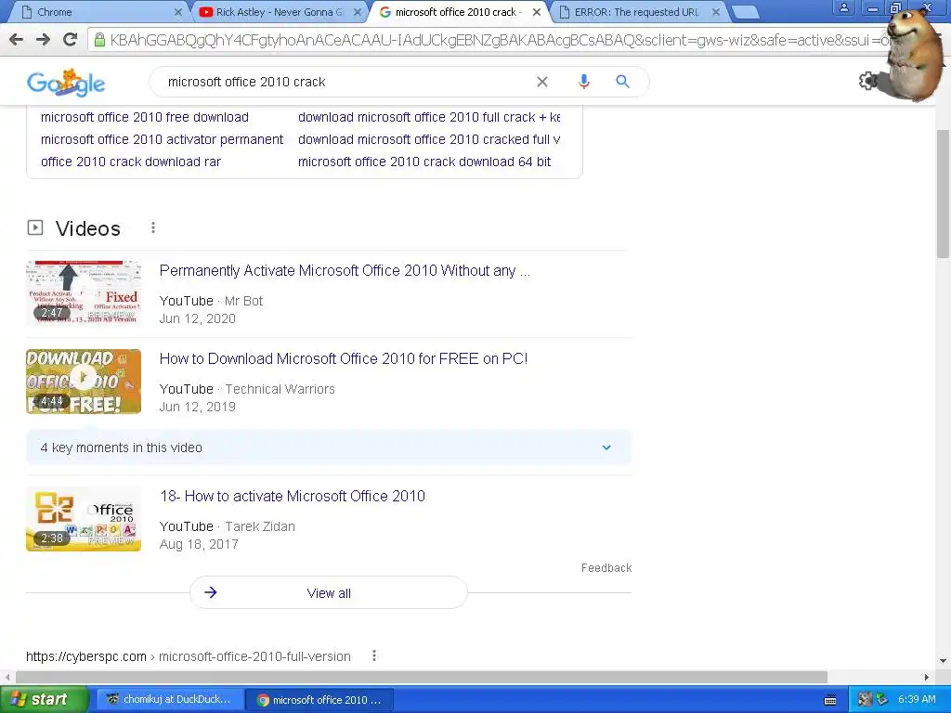Screen dimensions: 951x713
Task: Click the vertical scrollbar down arrow
Action: (944, 661)
